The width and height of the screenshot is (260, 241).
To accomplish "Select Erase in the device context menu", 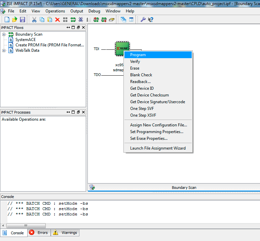I will pyautogui.click(x=135, y=68).
